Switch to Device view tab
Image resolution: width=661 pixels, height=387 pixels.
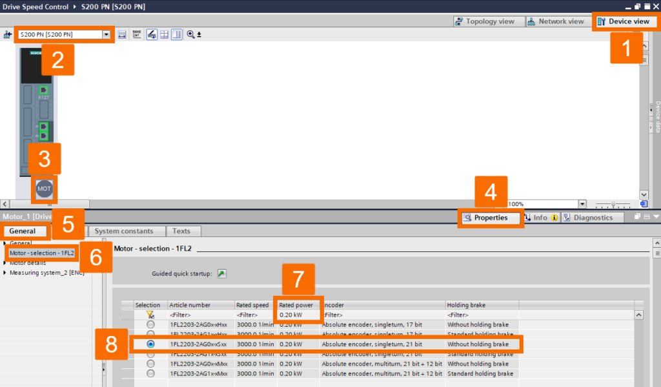625,21
